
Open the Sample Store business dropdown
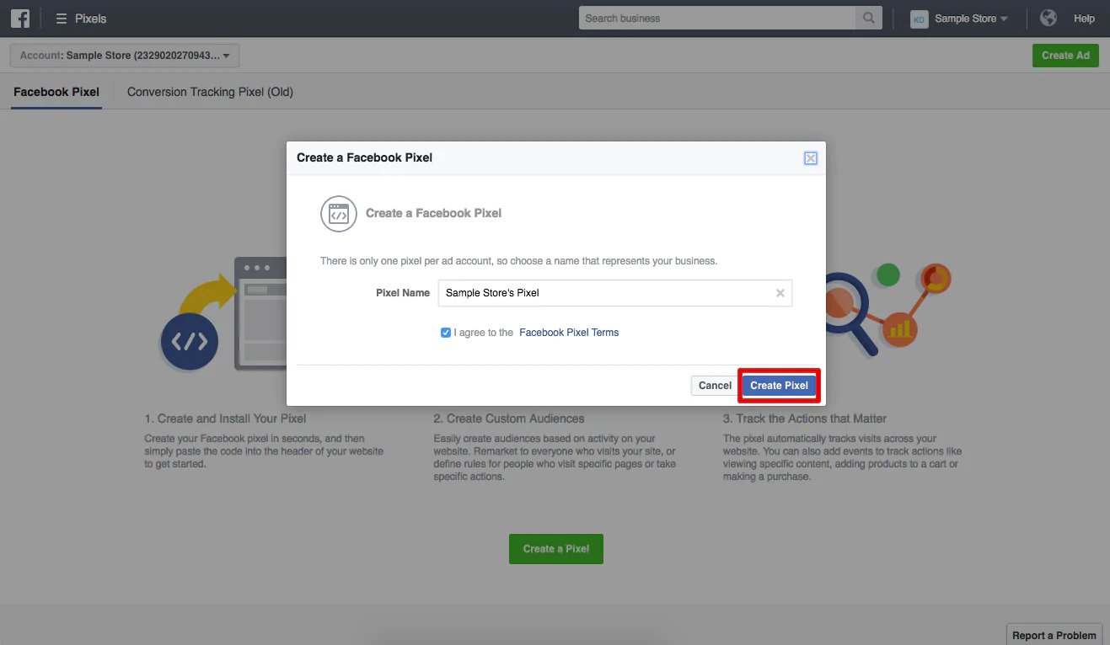click(971, 19)
